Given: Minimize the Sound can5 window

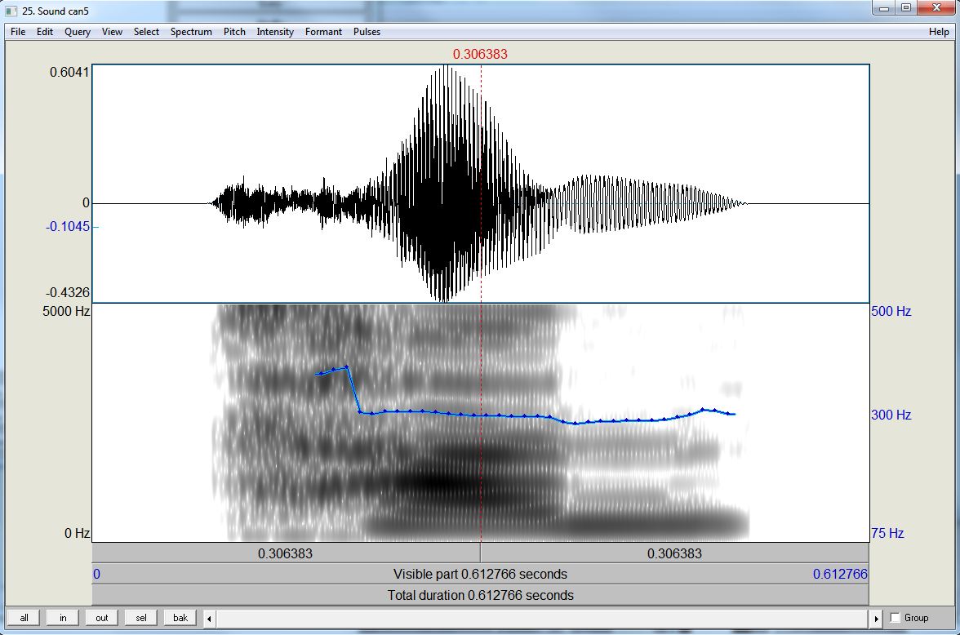Looking at the screenshot, I should coord(883,9).
